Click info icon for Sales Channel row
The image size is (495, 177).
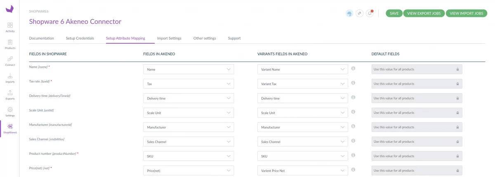[354, 141]
